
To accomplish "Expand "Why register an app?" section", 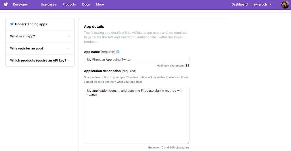I will [27, 48].
